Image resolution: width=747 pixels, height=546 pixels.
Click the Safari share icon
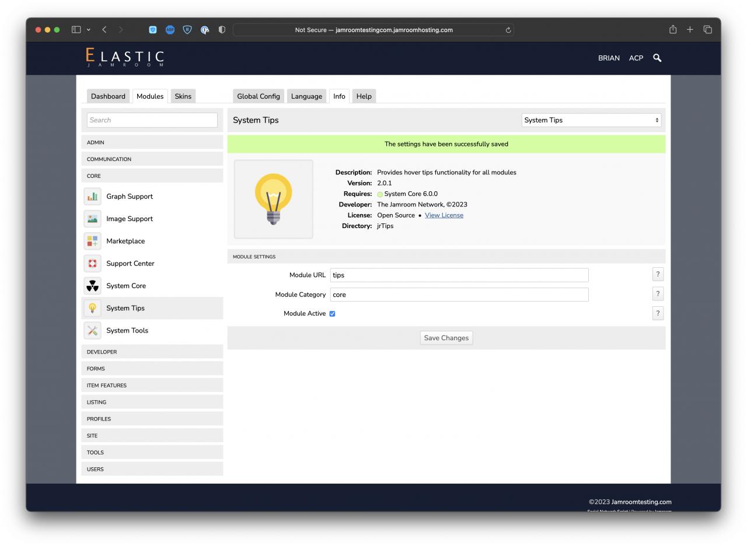click(673, 30)
